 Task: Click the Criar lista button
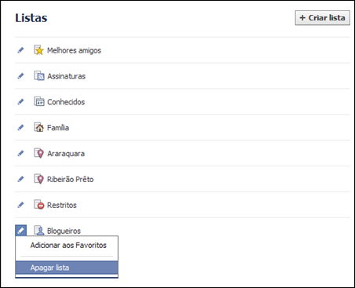[x=323, y=18]
